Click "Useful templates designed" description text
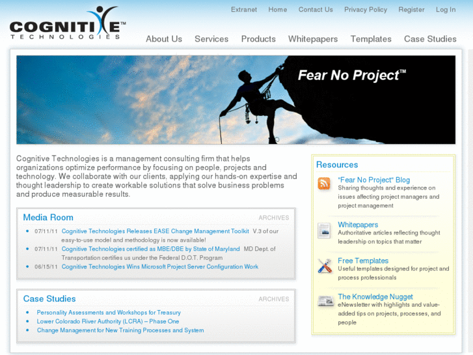This screenshot has width=473, height=355. coord(394,273)
